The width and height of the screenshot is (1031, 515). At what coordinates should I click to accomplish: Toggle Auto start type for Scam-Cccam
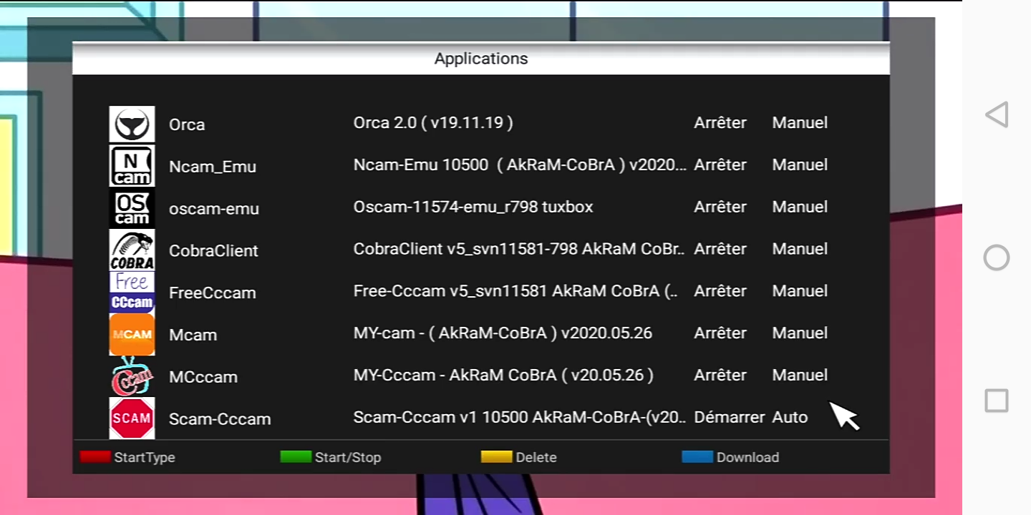[x=790, y=418]
